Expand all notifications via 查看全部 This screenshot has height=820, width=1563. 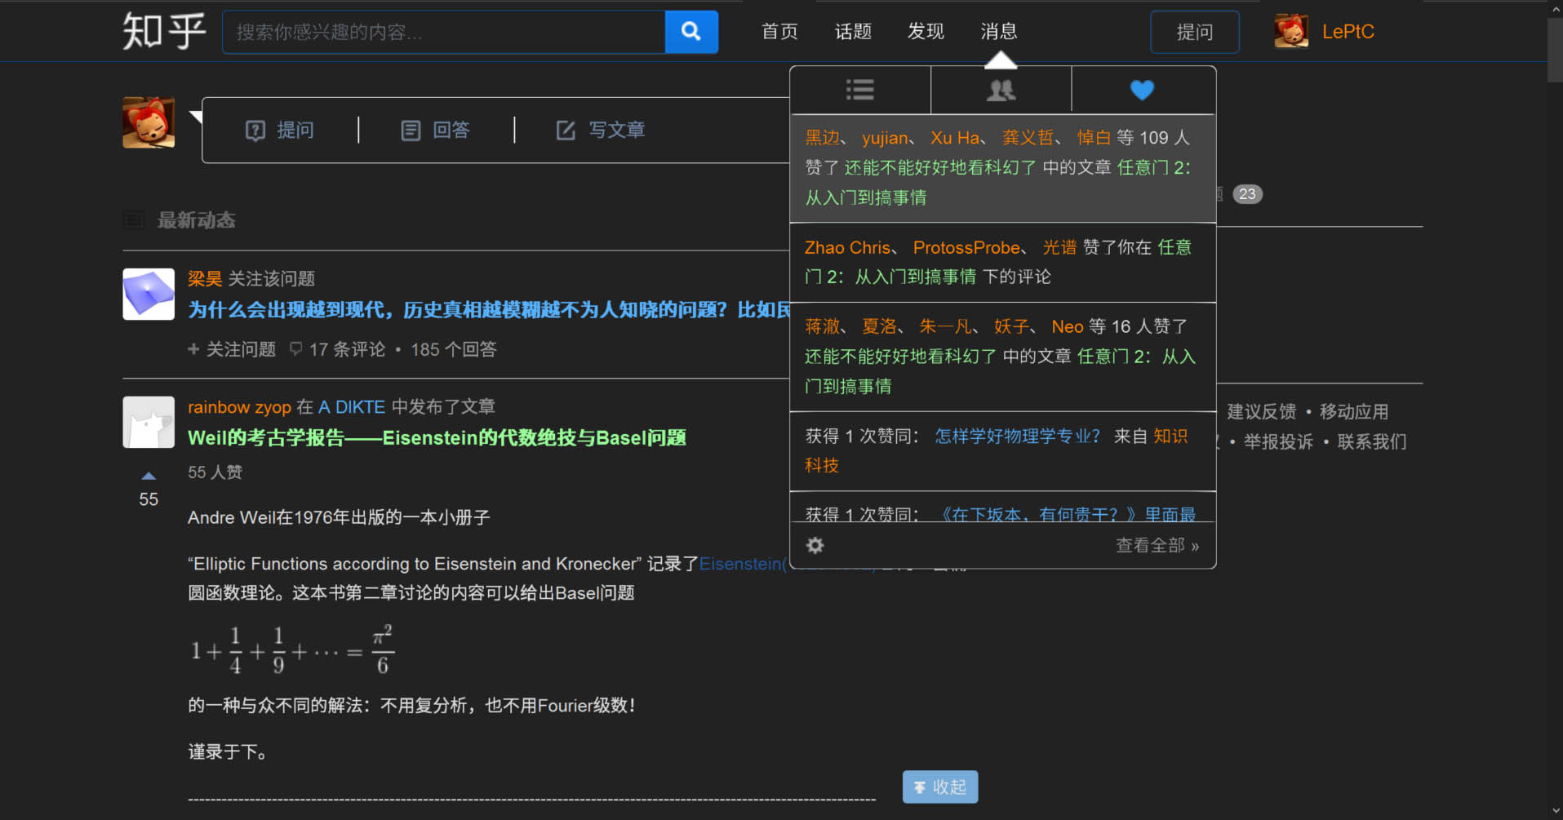[1157, 545]
